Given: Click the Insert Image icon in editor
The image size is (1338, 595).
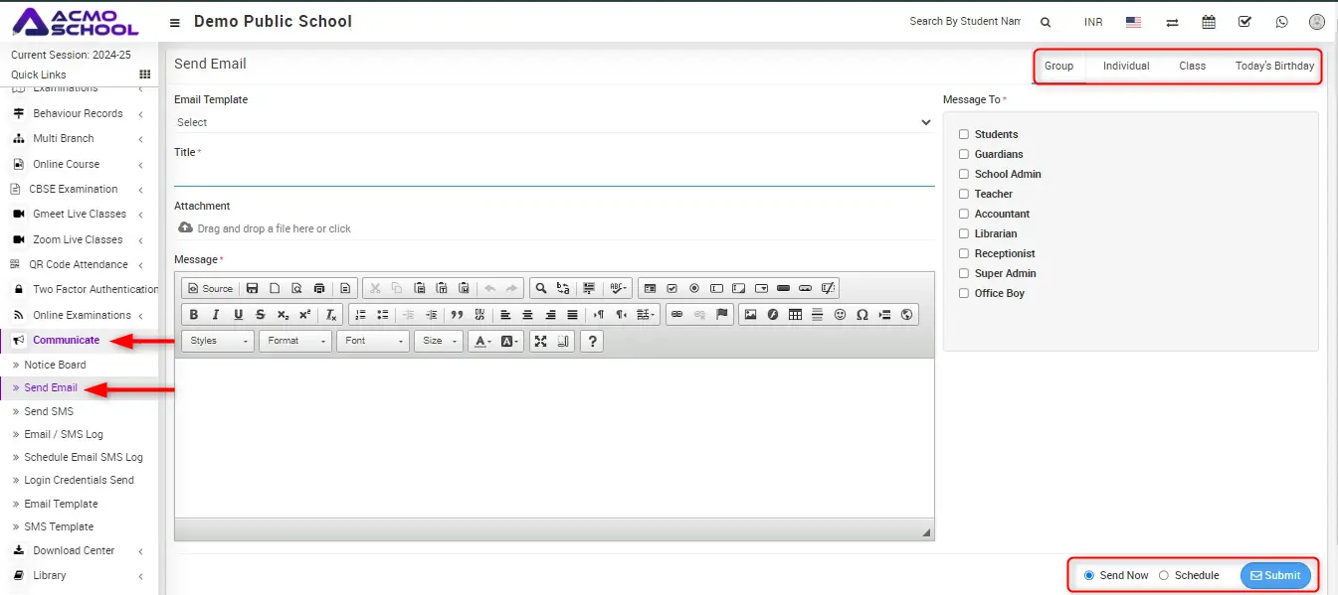Looking at the screenshot, I should coord(750,315).
